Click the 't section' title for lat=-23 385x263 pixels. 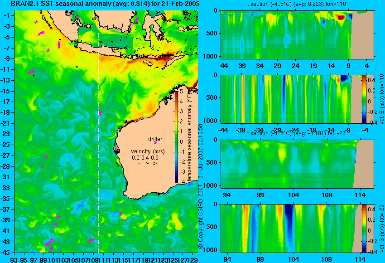click(296, 133)
